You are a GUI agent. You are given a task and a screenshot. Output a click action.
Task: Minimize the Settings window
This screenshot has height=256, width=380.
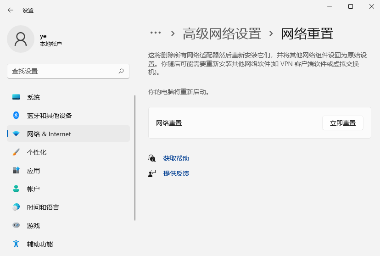tap(330, 6)
